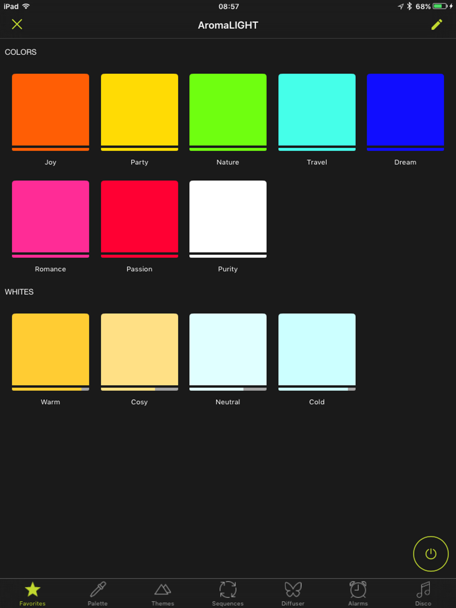Click the Party label text
456x608 pixels.
(140, 162)
